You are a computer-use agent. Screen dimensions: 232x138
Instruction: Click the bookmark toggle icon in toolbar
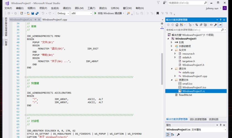158,13
